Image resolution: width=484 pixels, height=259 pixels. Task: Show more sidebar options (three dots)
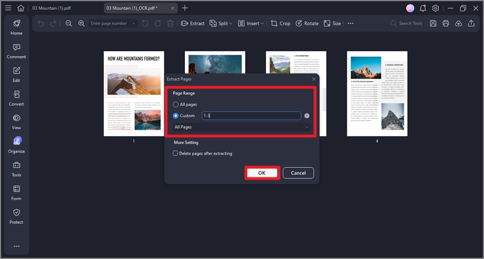[x=16, y=246]
